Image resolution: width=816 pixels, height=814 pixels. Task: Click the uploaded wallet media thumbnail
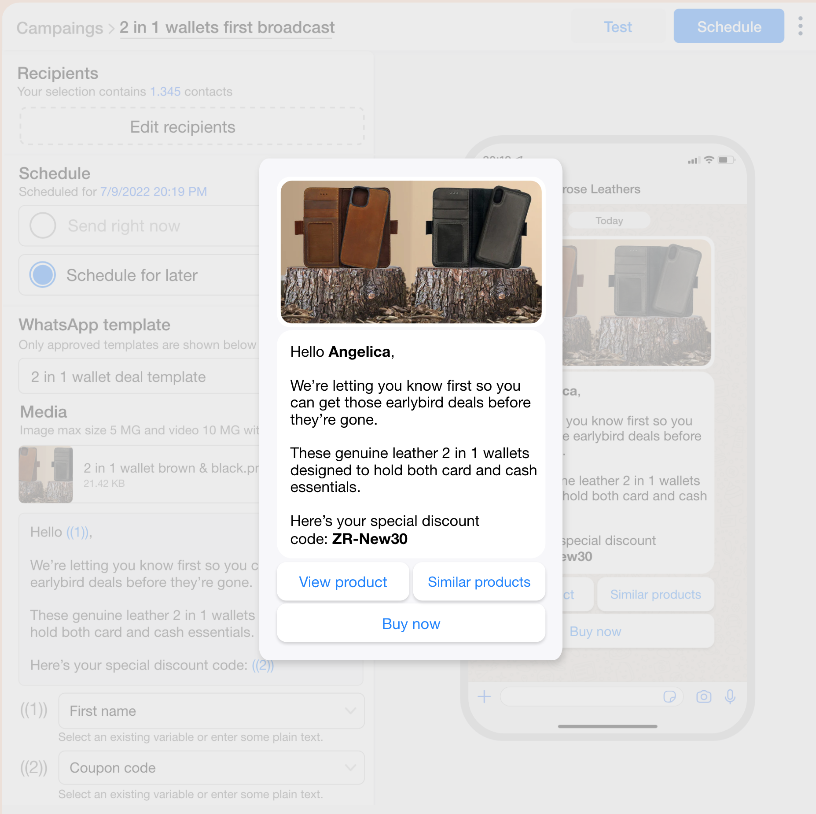46,474
